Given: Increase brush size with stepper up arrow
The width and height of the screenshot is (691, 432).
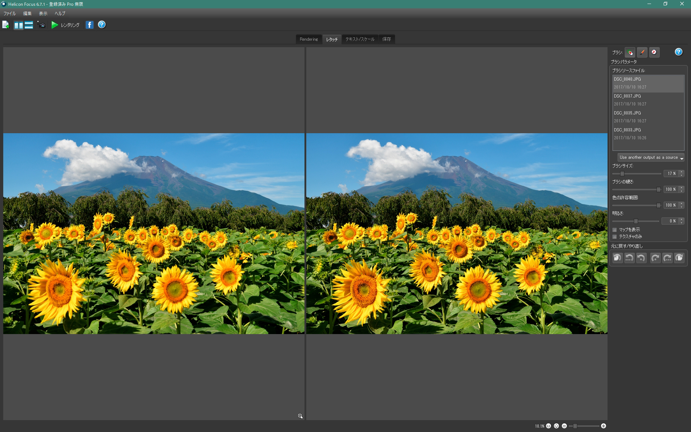Looking at the screenshot, I should (681, 172).
